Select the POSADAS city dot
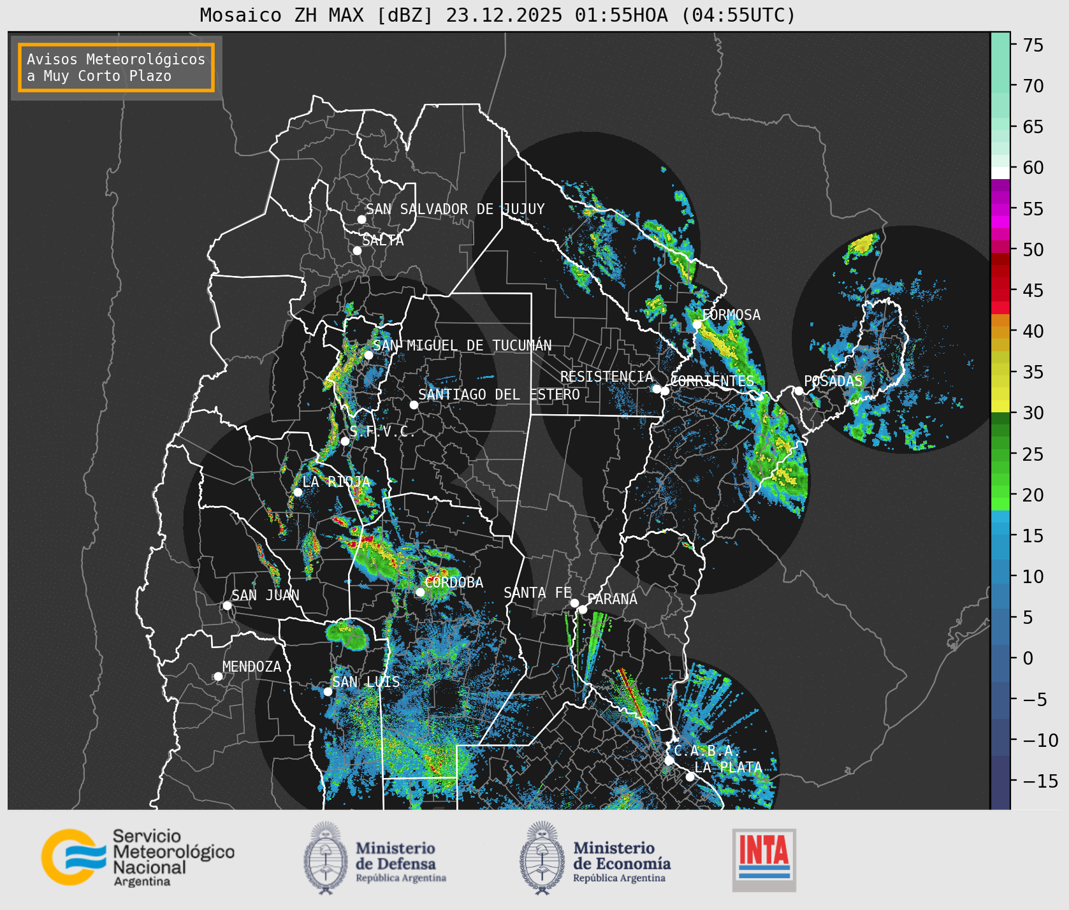The width and height of the screenshot is (1069, 910). click(x=799, y=391)
